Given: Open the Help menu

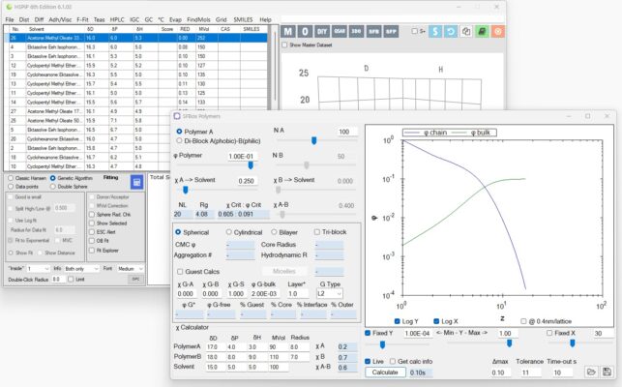Looking at the screenshot, I should pyautogui.click(x=265, y=19).
